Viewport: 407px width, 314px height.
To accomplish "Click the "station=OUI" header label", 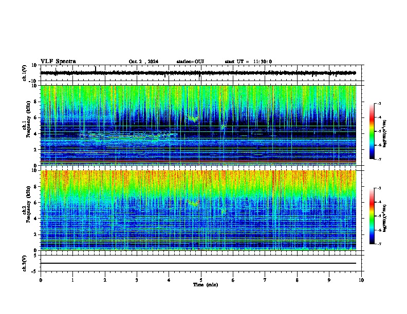I will [x=190, y=62].
